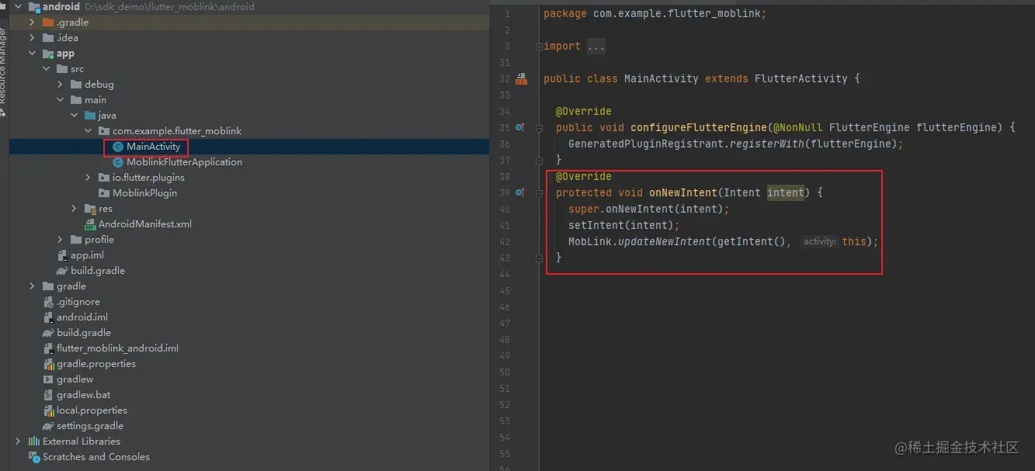Expand External Libraries node

coord(18,442)
